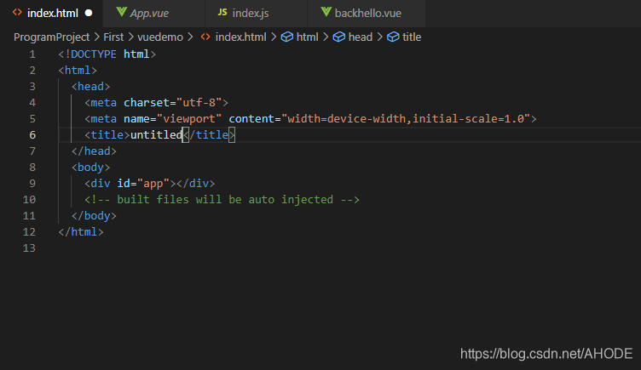This screenshot has width=641, height=370.
Task: Click the closing html tag on line 12
Action: tap(81, 232)
